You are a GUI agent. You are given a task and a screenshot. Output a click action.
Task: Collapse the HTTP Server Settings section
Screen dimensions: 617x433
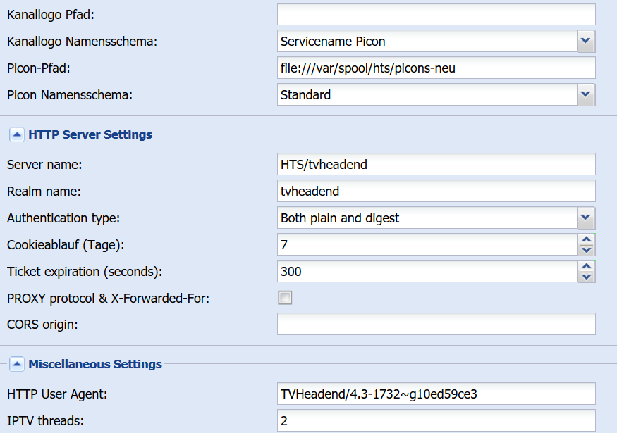[x=17, y=134]
